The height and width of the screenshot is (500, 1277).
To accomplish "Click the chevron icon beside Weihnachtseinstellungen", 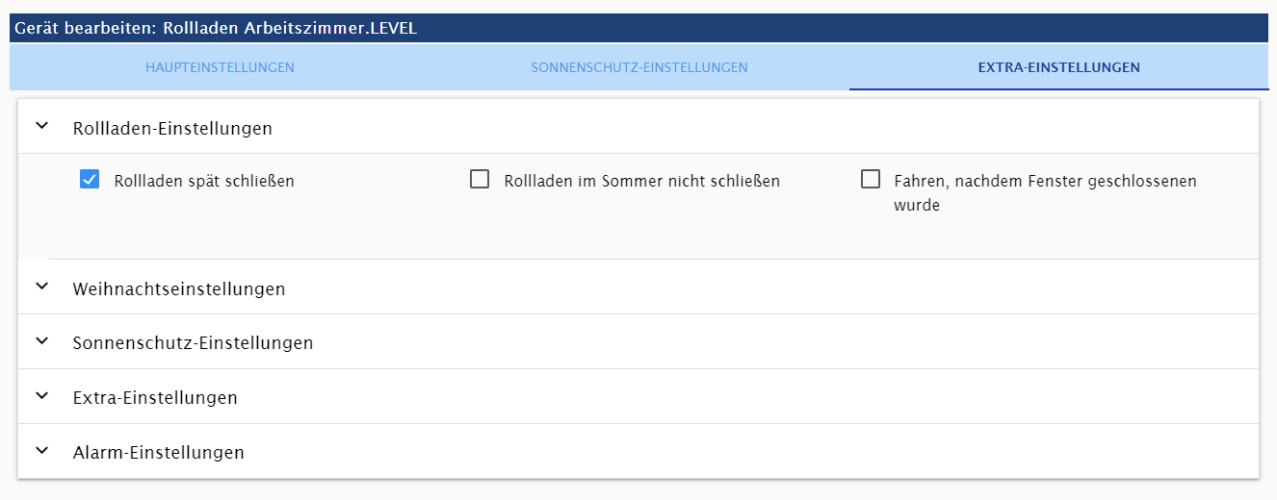I will (x=41, y=287).
